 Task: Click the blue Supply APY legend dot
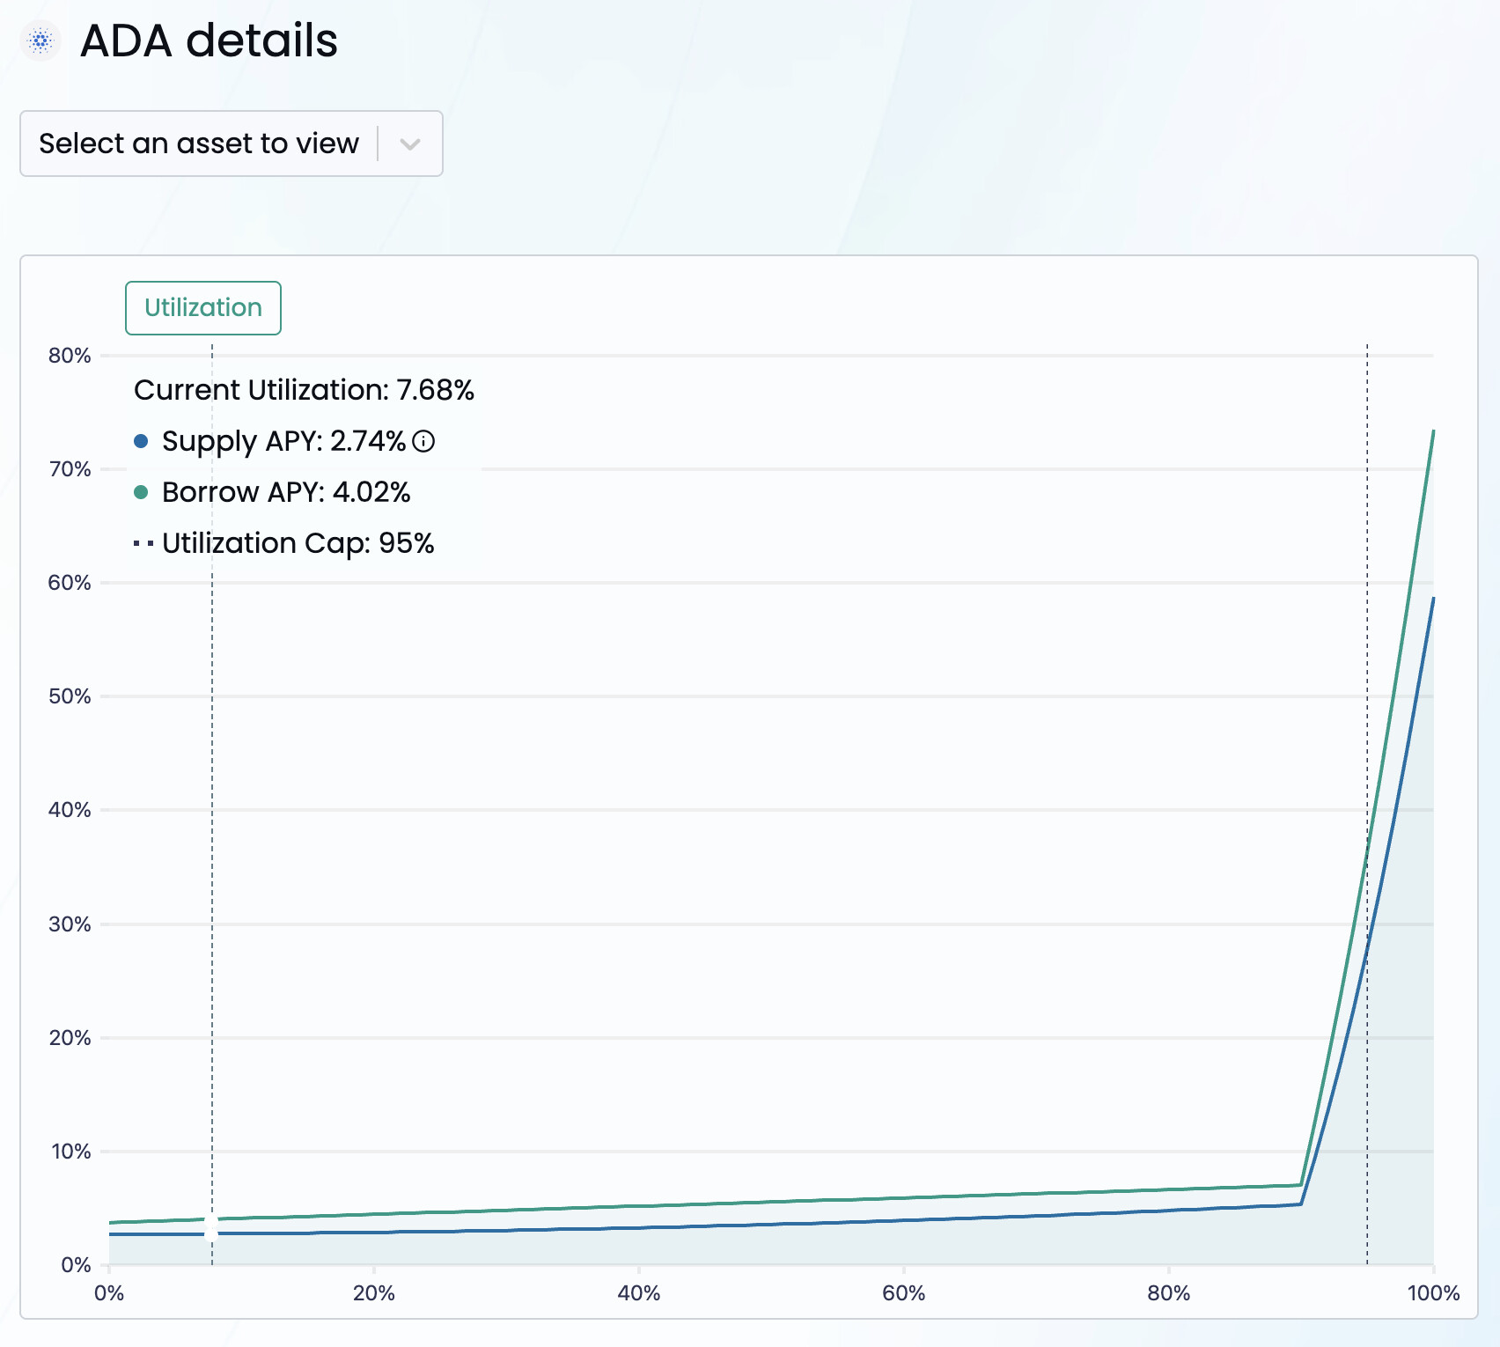141,441
